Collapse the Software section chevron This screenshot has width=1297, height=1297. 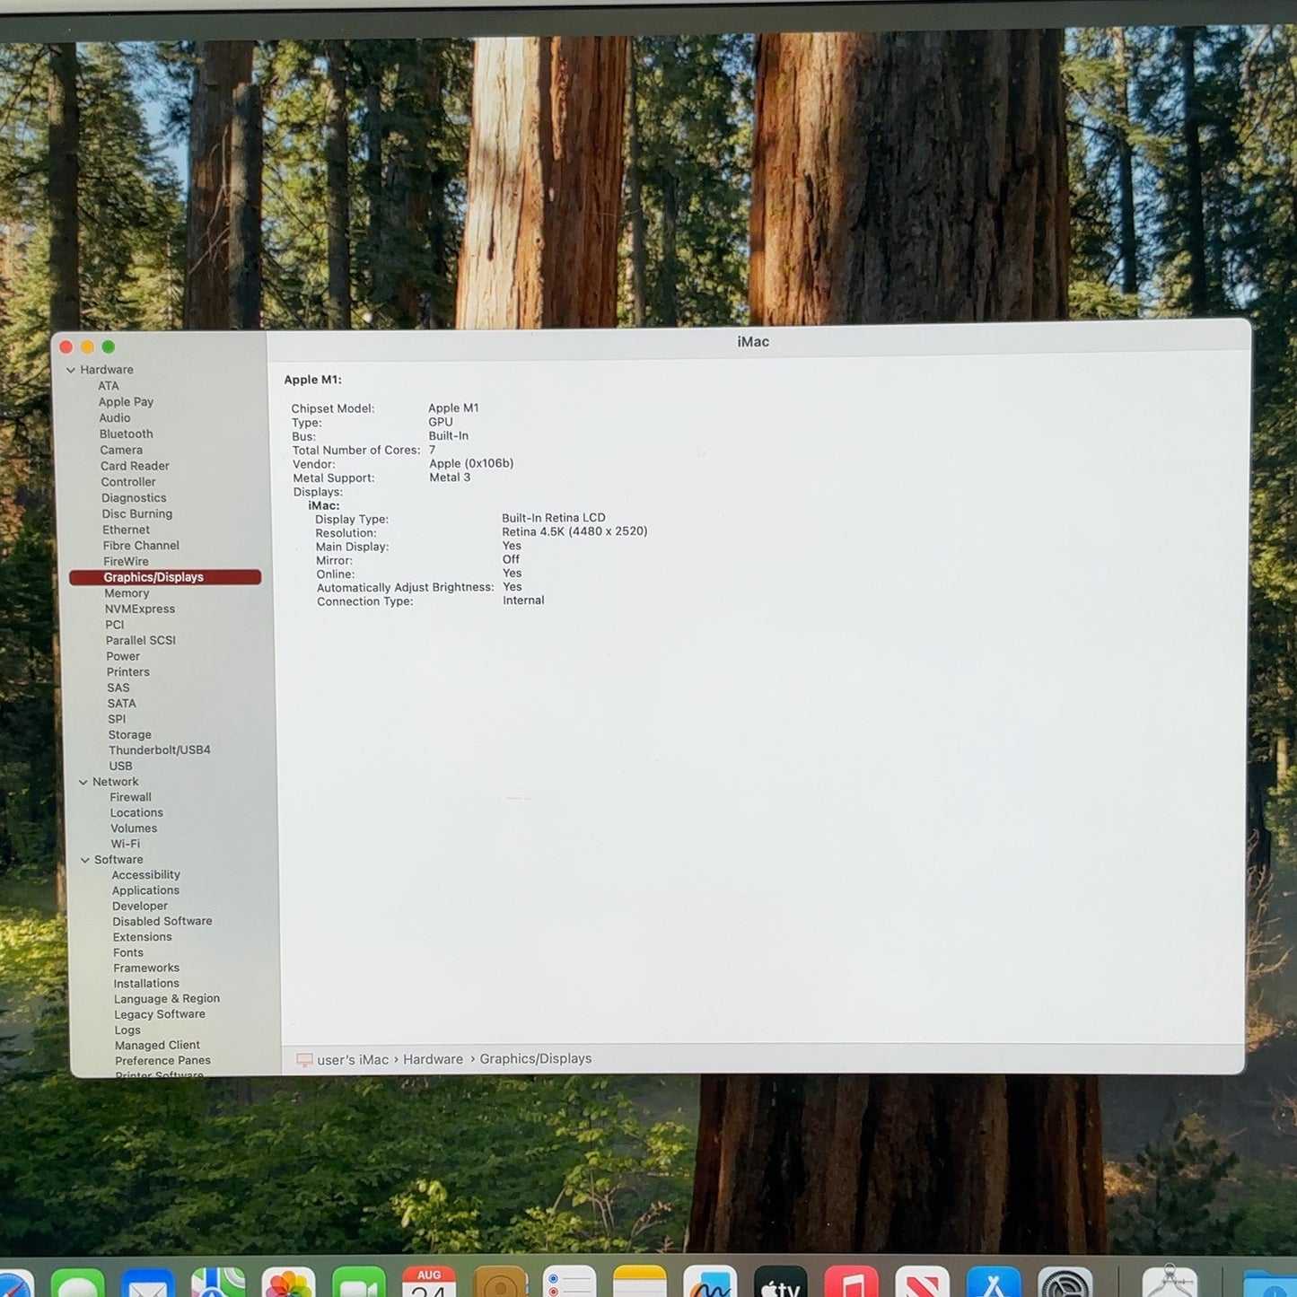pyautogui.click(x=85, y=860)
